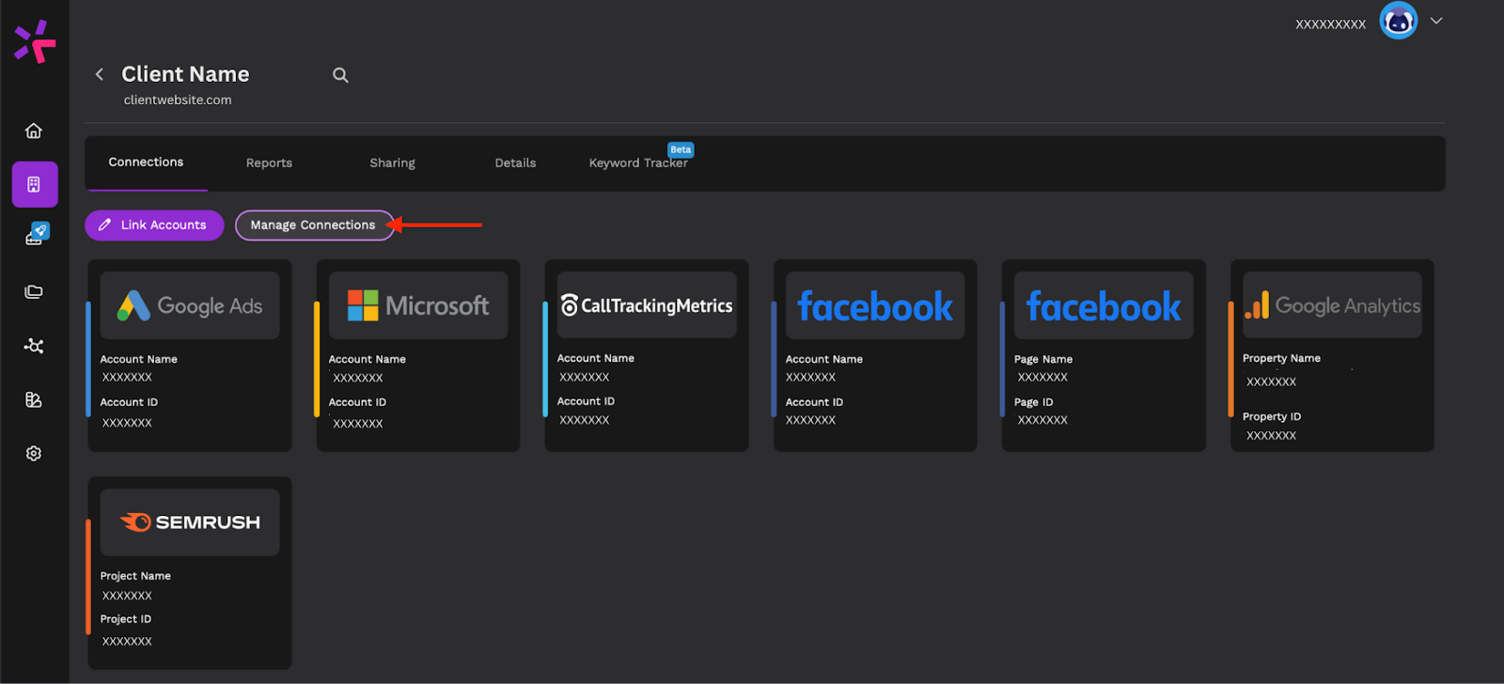Click Page Name label on facebook card

point(1043,359)
